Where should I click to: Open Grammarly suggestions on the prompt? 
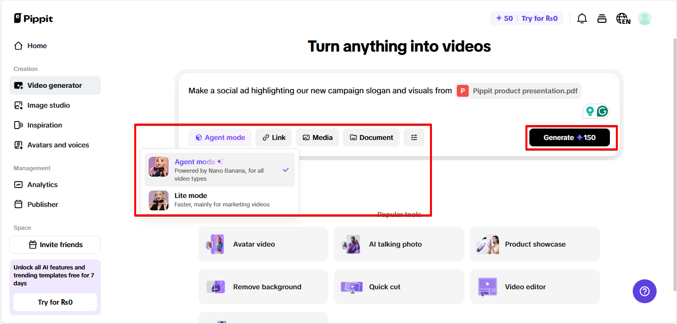pos(602,111)
